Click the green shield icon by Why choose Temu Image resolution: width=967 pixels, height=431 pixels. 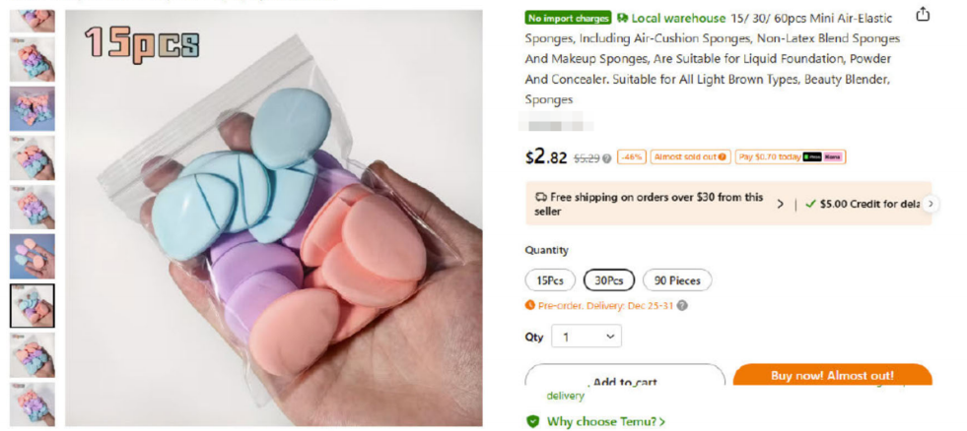point(533,422)
